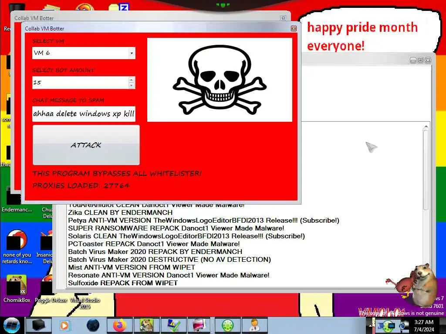
Task: Open the Insaniq Deluxe desktop icon
Action: [45, 247]
